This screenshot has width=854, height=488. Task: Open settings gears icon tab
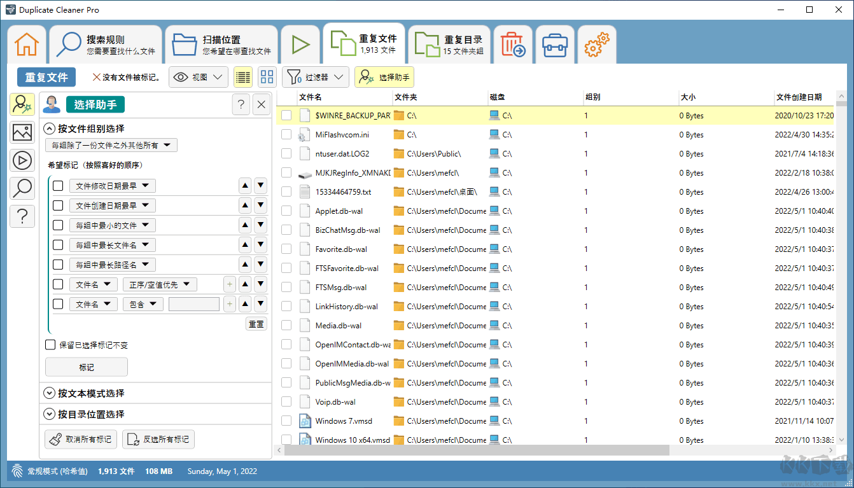[597, 45]
